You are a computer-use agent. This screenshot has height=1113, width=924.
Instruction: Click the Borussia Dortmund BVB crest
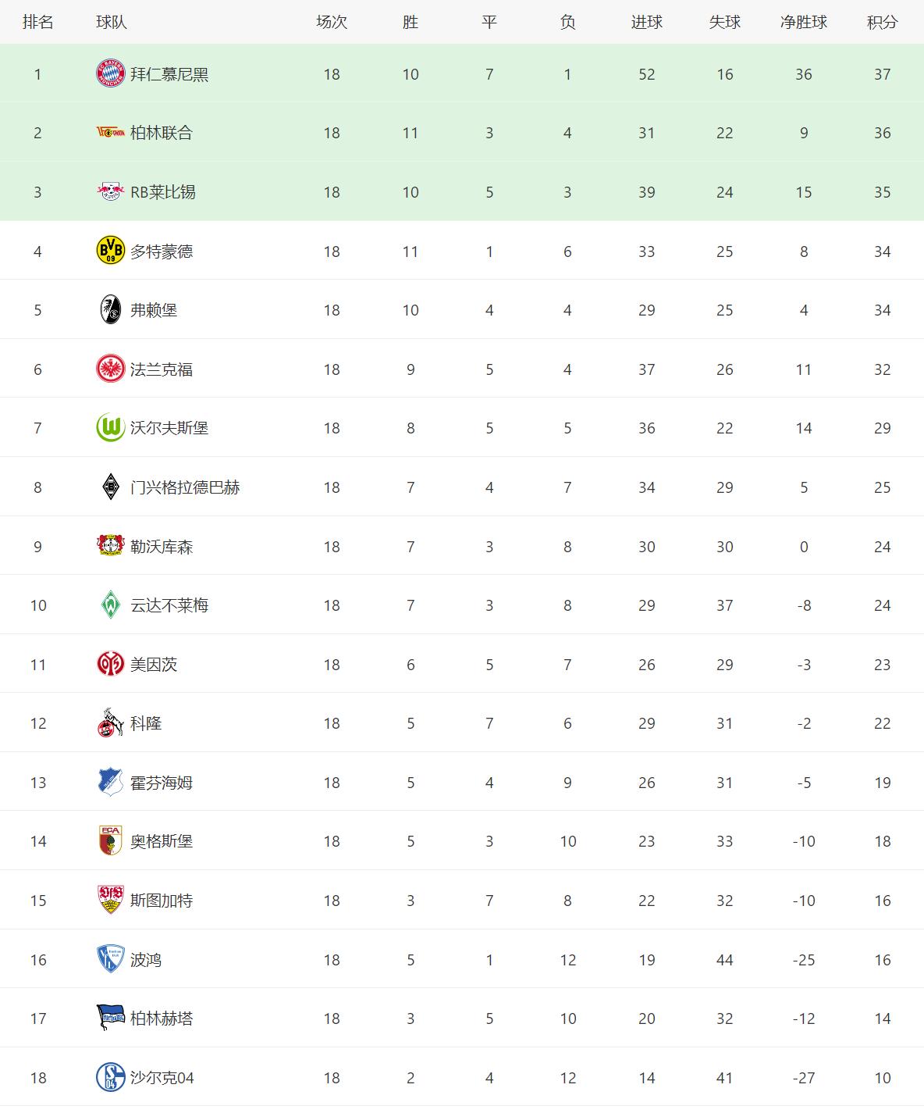[x=110, y=251]
